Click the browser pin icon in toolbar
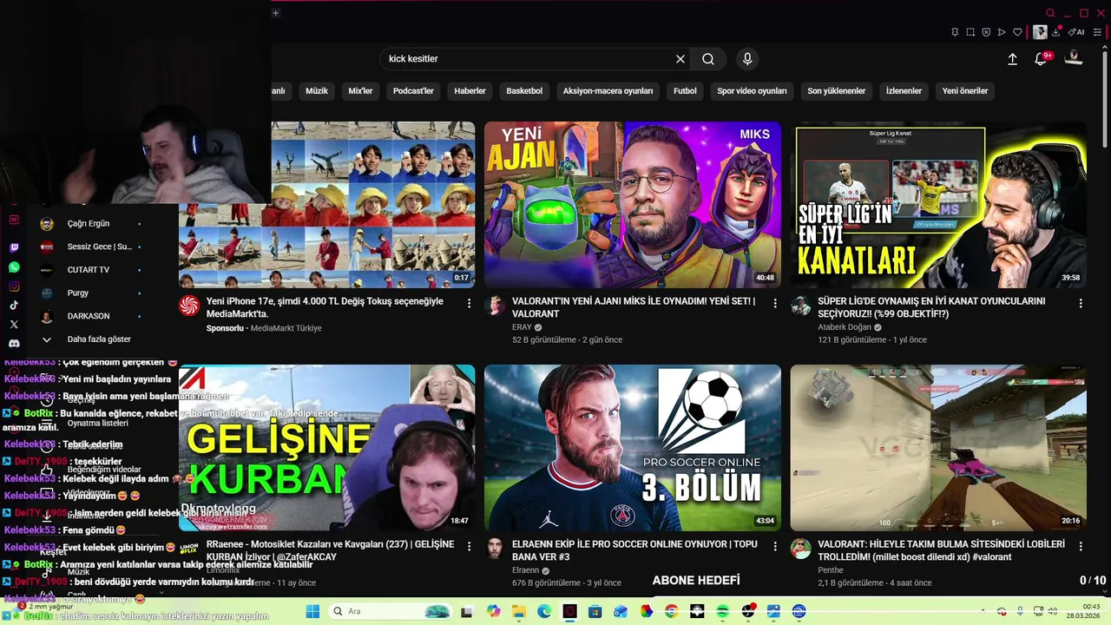Image resolution: width=1111 pixels, height=625 pixels. 955,32
